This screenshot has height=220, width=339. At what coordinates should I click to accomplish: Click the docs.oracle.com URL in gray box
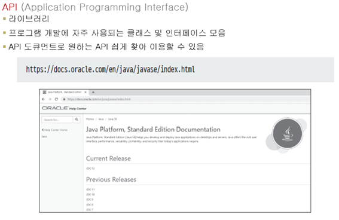click(110, 69)
